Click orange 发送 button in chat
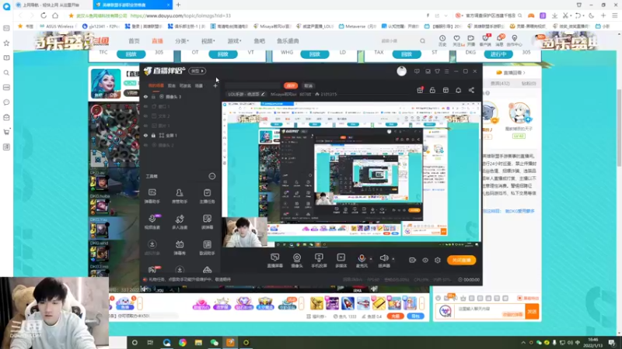 [x=532, y=312]
